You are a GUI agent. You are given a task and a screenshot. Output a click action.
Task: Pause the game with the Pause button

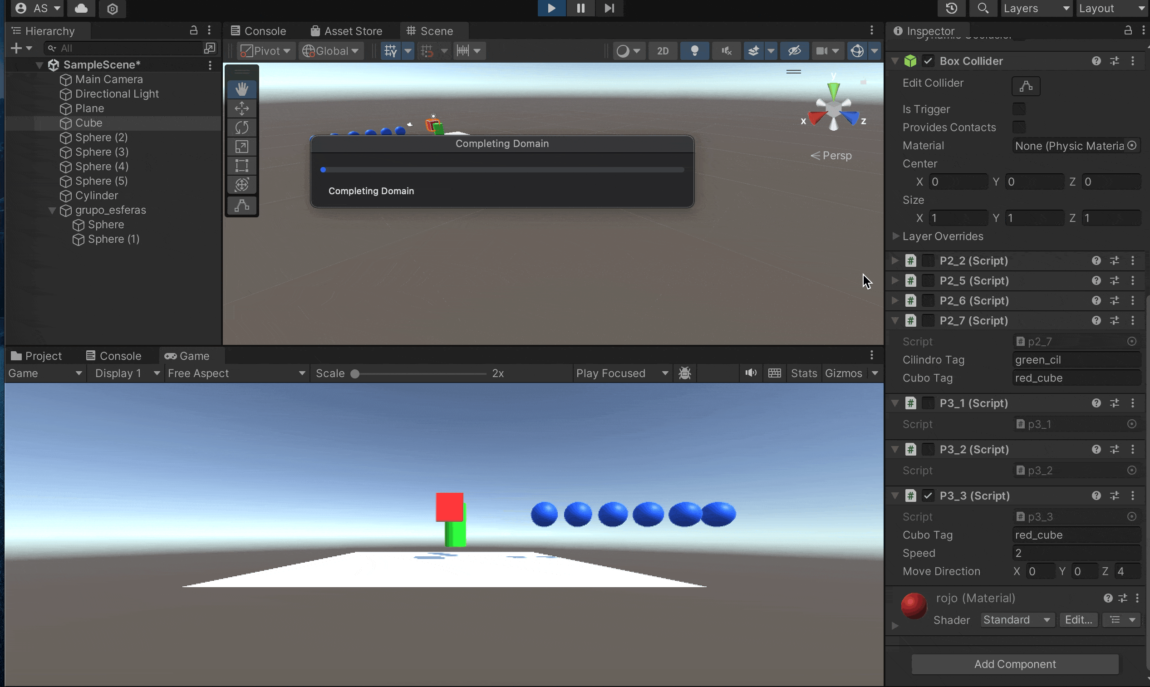pos(580,8)
